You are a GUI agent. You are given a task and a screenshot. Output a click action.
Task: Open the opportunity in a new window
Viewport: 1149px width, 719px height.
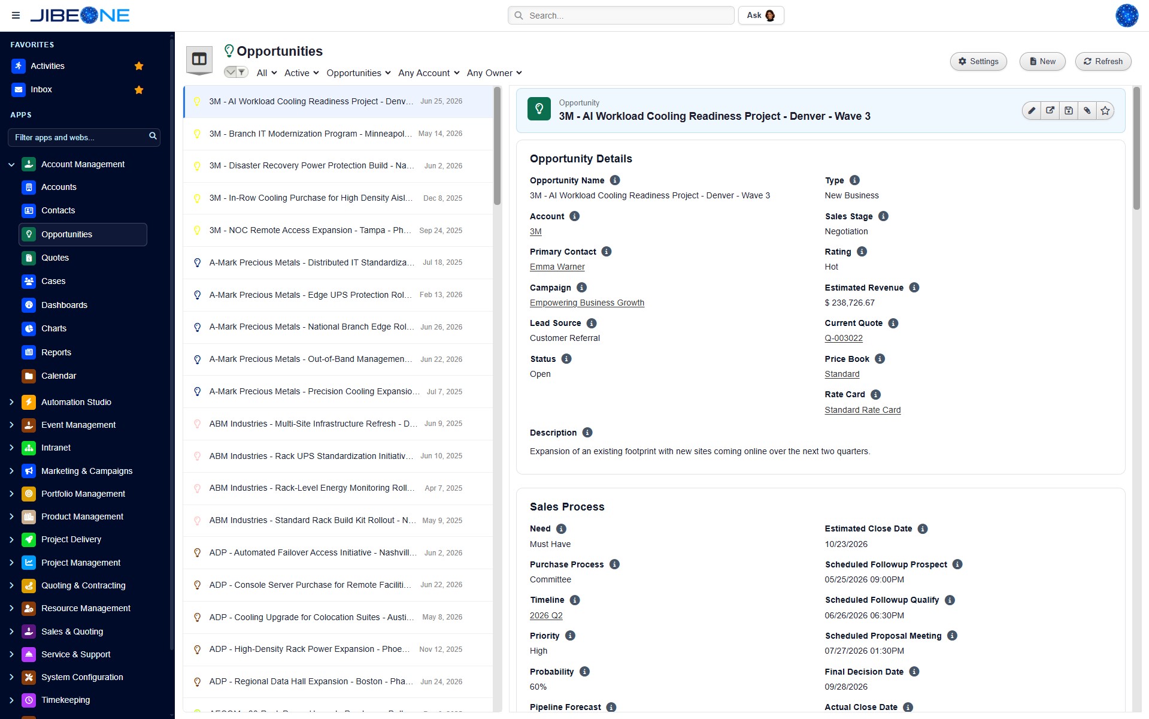(1050, 111)
